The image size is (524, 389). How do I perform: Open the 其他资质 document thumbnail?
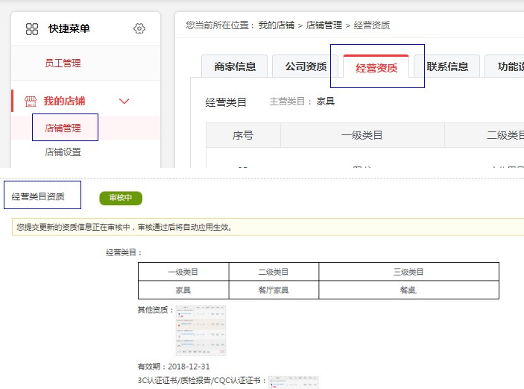201,329
